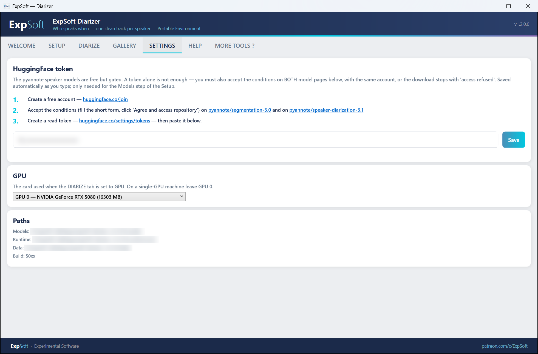538x354 pixels.
Task: Click into the HuggingFace token input field
Action: [256, 140]
